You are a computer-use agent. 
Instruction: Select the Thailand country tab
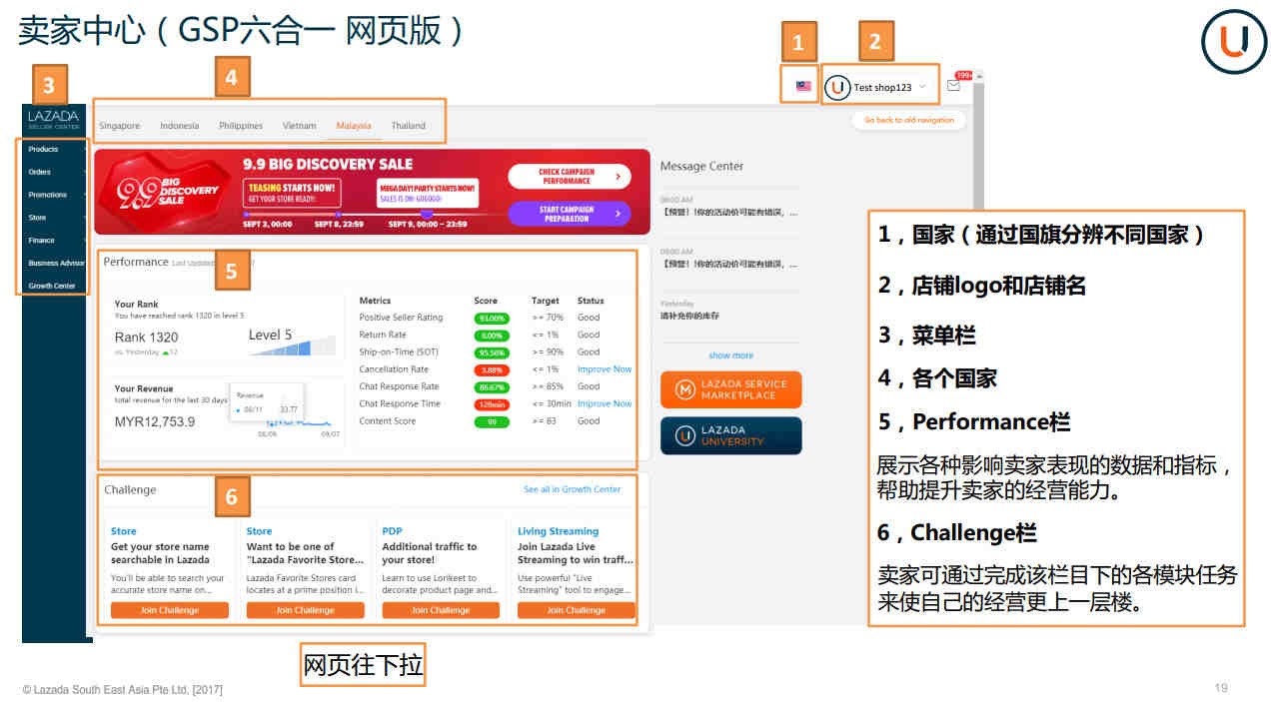pyautogui.click(x=408, y=126)
